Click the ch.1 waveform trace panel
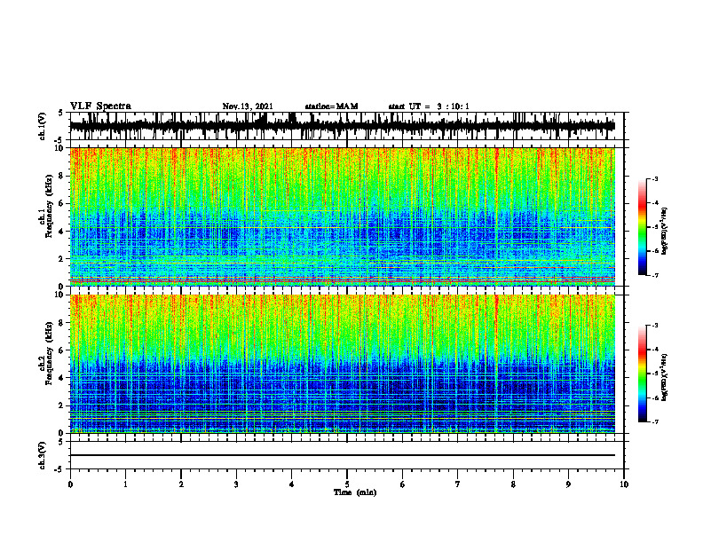This screenshot has height=543, width=703. click(346, 126)
